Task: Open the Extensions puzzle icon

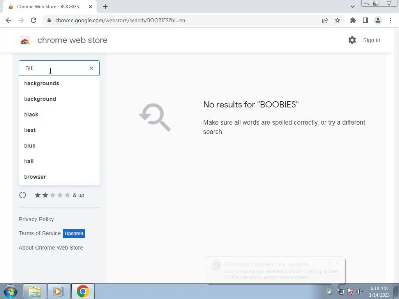Action: tap(353, 20)
